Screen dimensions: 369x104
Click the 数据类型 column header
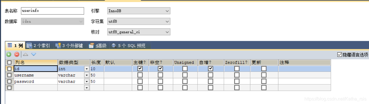point(74,62)
